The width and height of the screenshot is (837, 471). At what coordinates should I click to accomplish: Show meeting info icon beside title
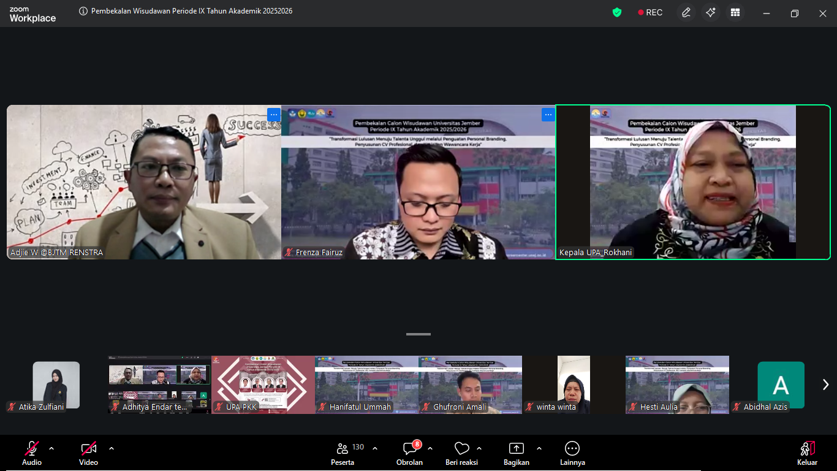point(83,11)
